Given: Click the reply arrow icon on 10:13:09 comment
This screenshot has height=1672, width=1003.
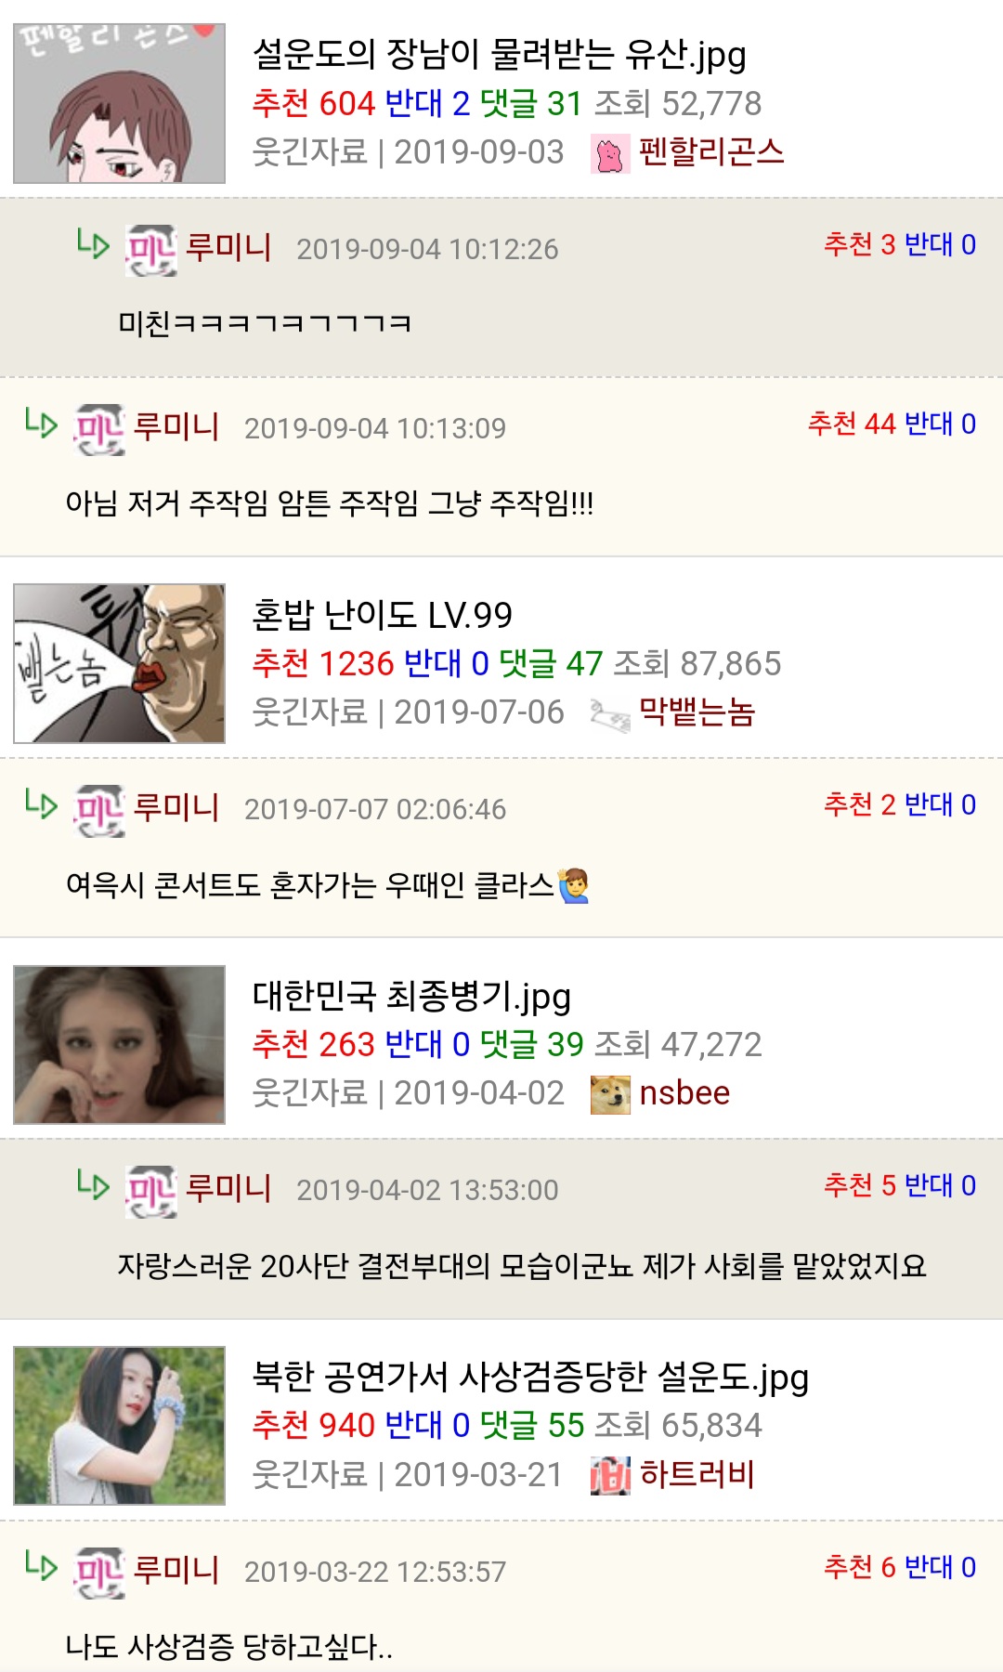Looking at the screenshot, I should (41, 423).
